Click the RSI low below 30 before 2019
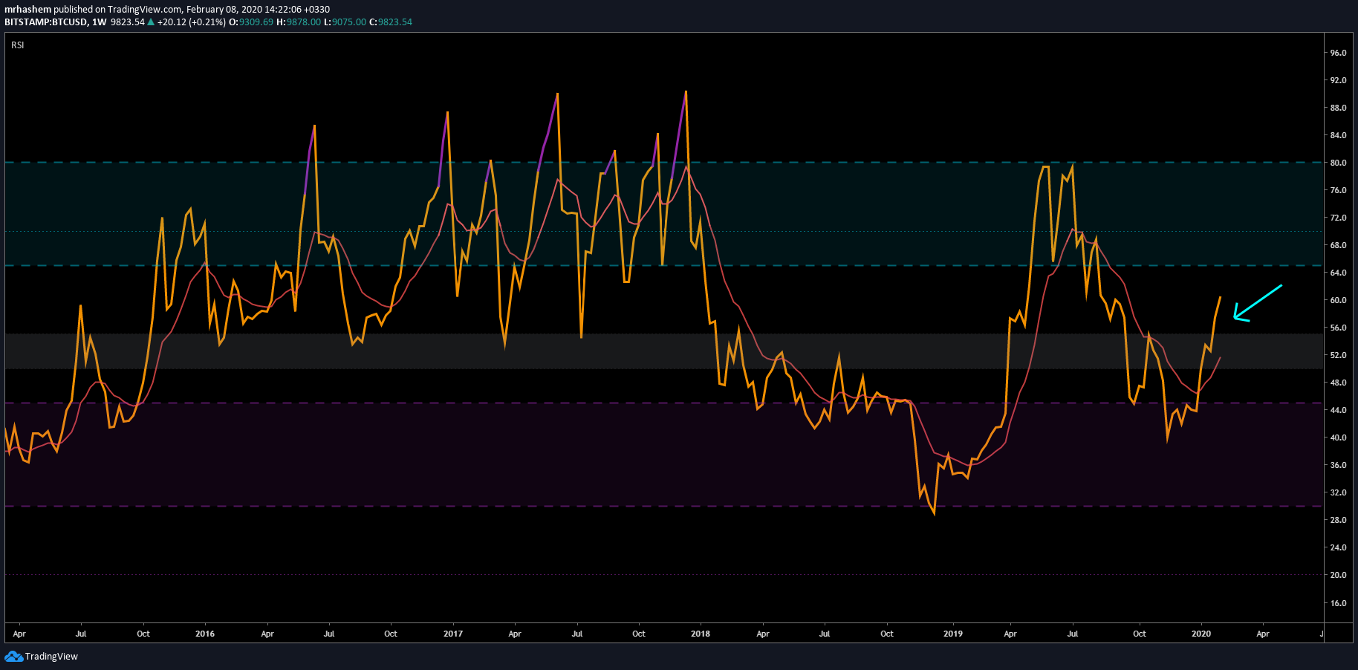 [934, 514]
